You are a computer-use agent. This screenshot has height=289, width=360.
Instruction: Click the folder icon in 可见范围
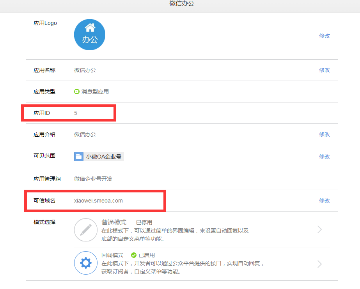click(x=79, y=157)
